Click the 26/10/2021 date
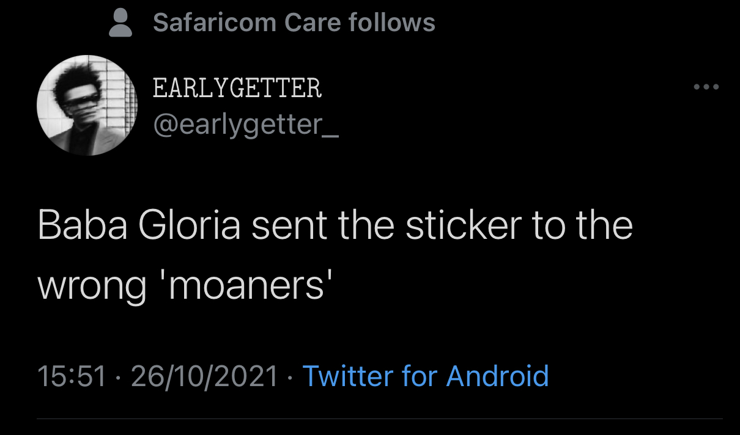This screenshot has width=740, height=435. 205,376
